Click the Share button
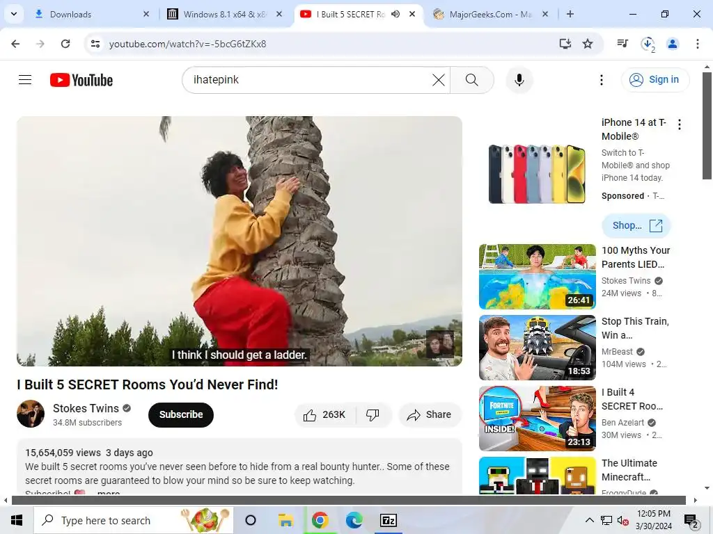The width and height of the screenshot is (713, 534). (x=429, y=414)
